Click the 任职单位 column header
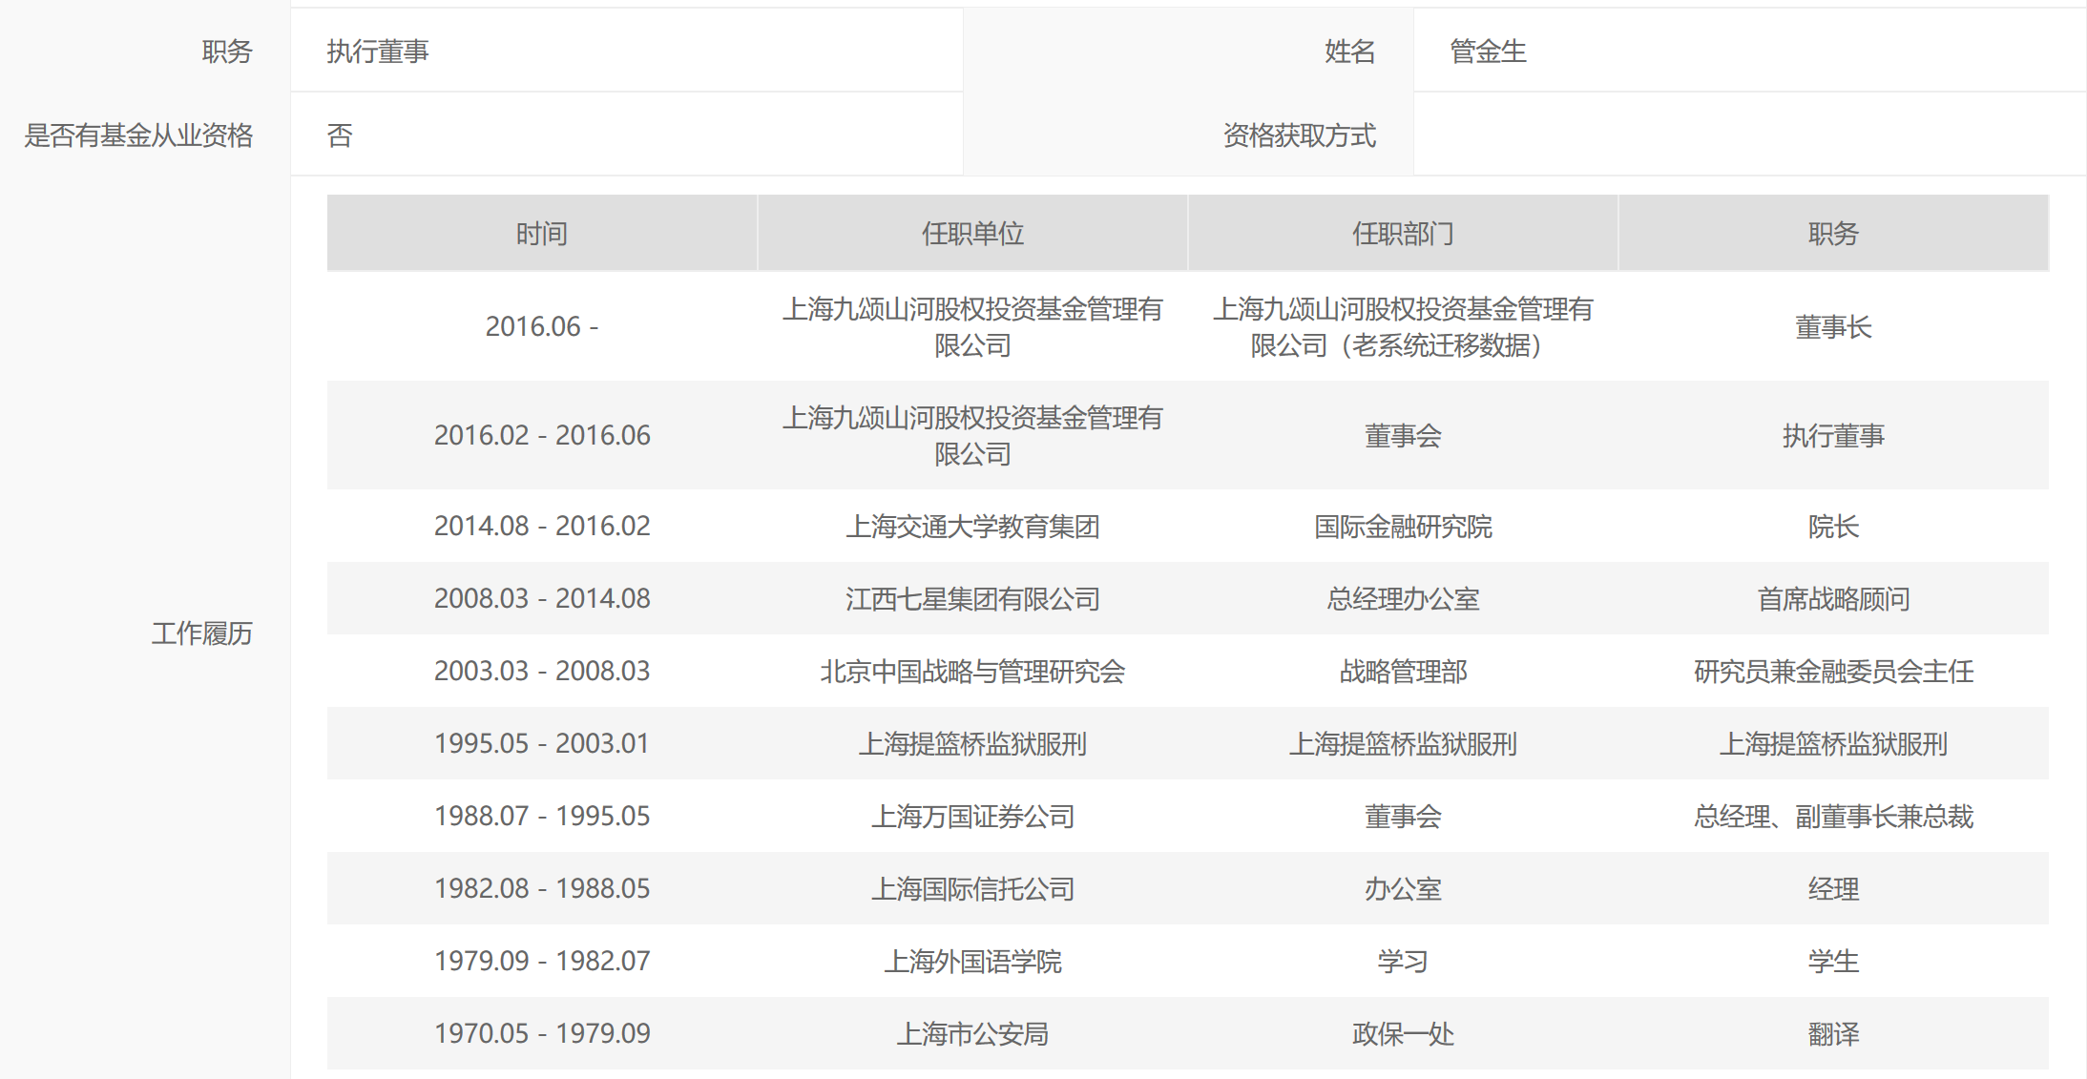This screenshot has width=2087, height=1079. click(x=971, y=234)
